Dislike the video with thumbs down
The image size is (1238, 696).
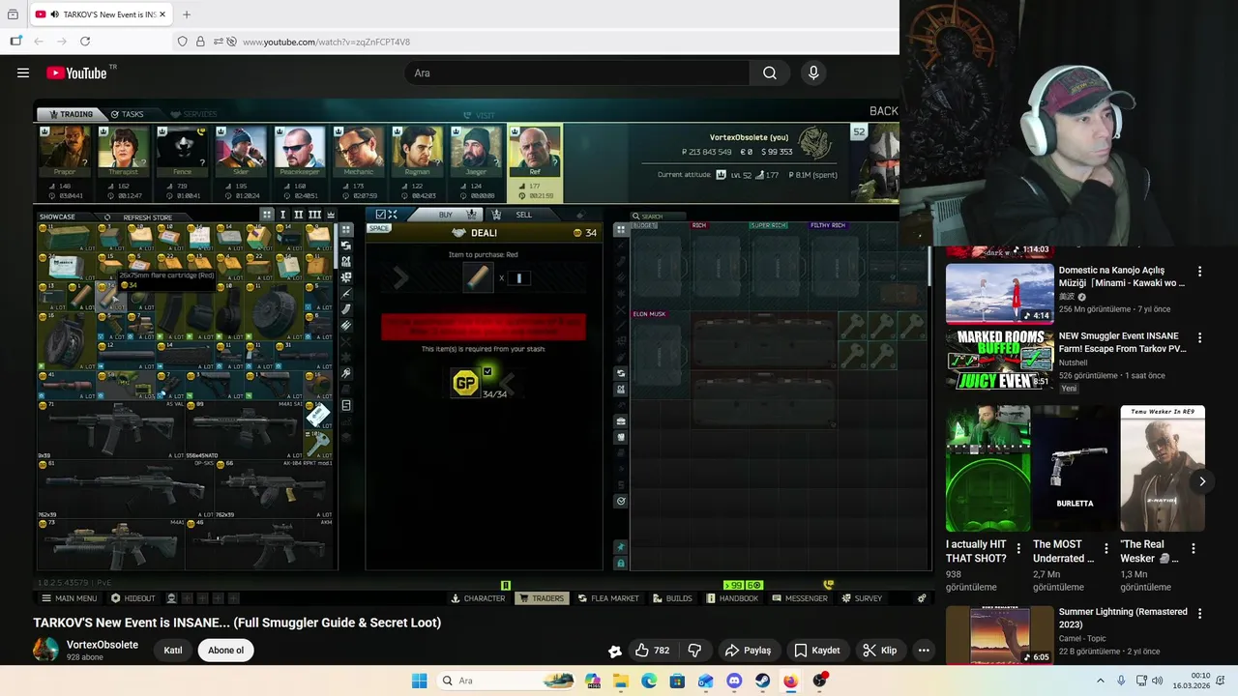click(x=694, y=651)
